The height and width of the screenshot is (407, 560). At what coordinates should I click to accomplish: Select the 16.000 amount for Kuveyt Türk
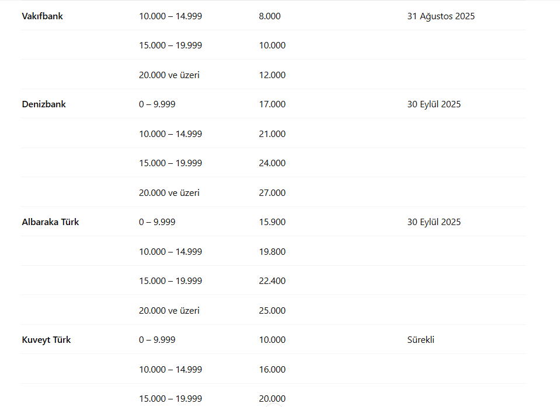272,370
